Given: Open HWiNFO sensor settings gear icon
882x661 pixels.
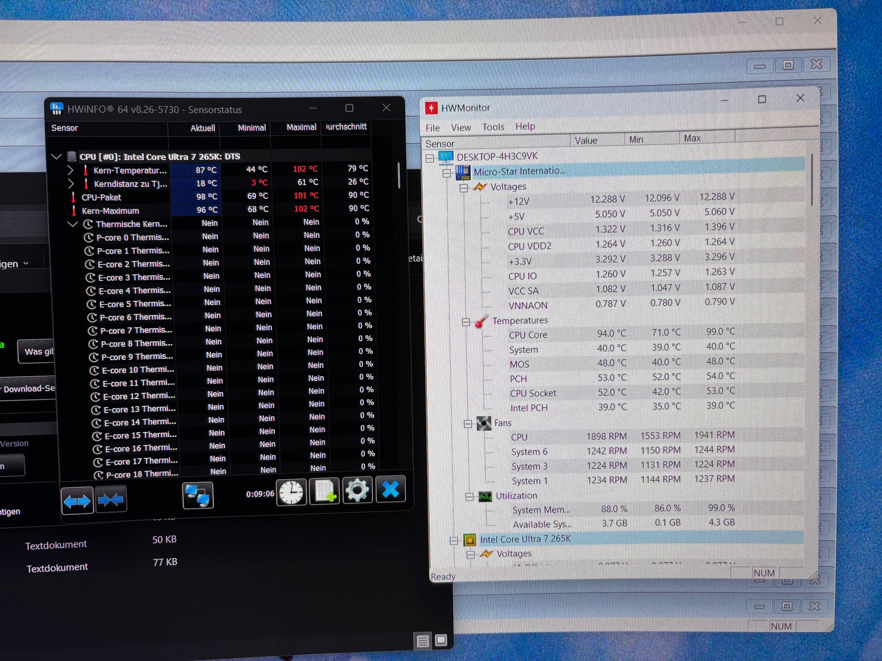Looking at the screenshot, I should (x=357, y=490).
